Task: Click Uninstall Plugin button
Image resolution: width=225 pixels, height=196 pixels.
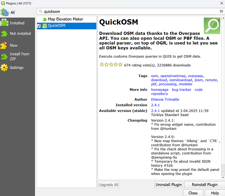Action: [169, 184]
